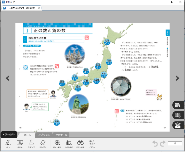
Task: Click the bronze statue photo
Action: [79, 104]
